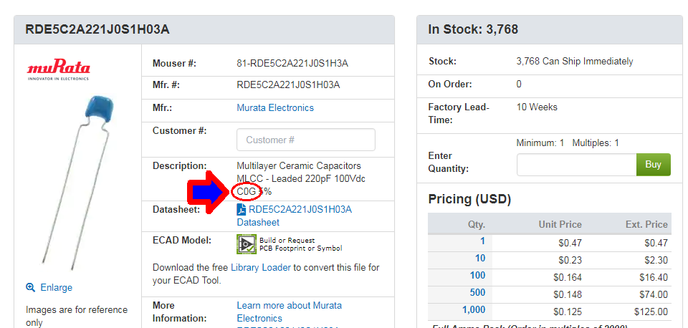Select quantity 10 price break
This screenshot has height=328, width=688.
click(480, 259)
